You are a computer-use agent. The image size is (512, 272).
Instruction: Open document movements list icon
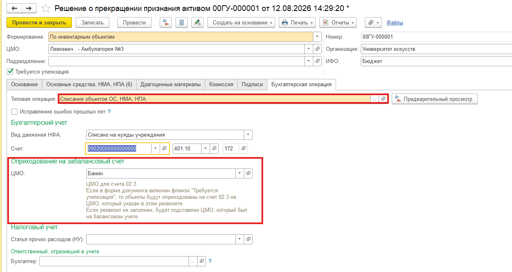tap(182, 22)
